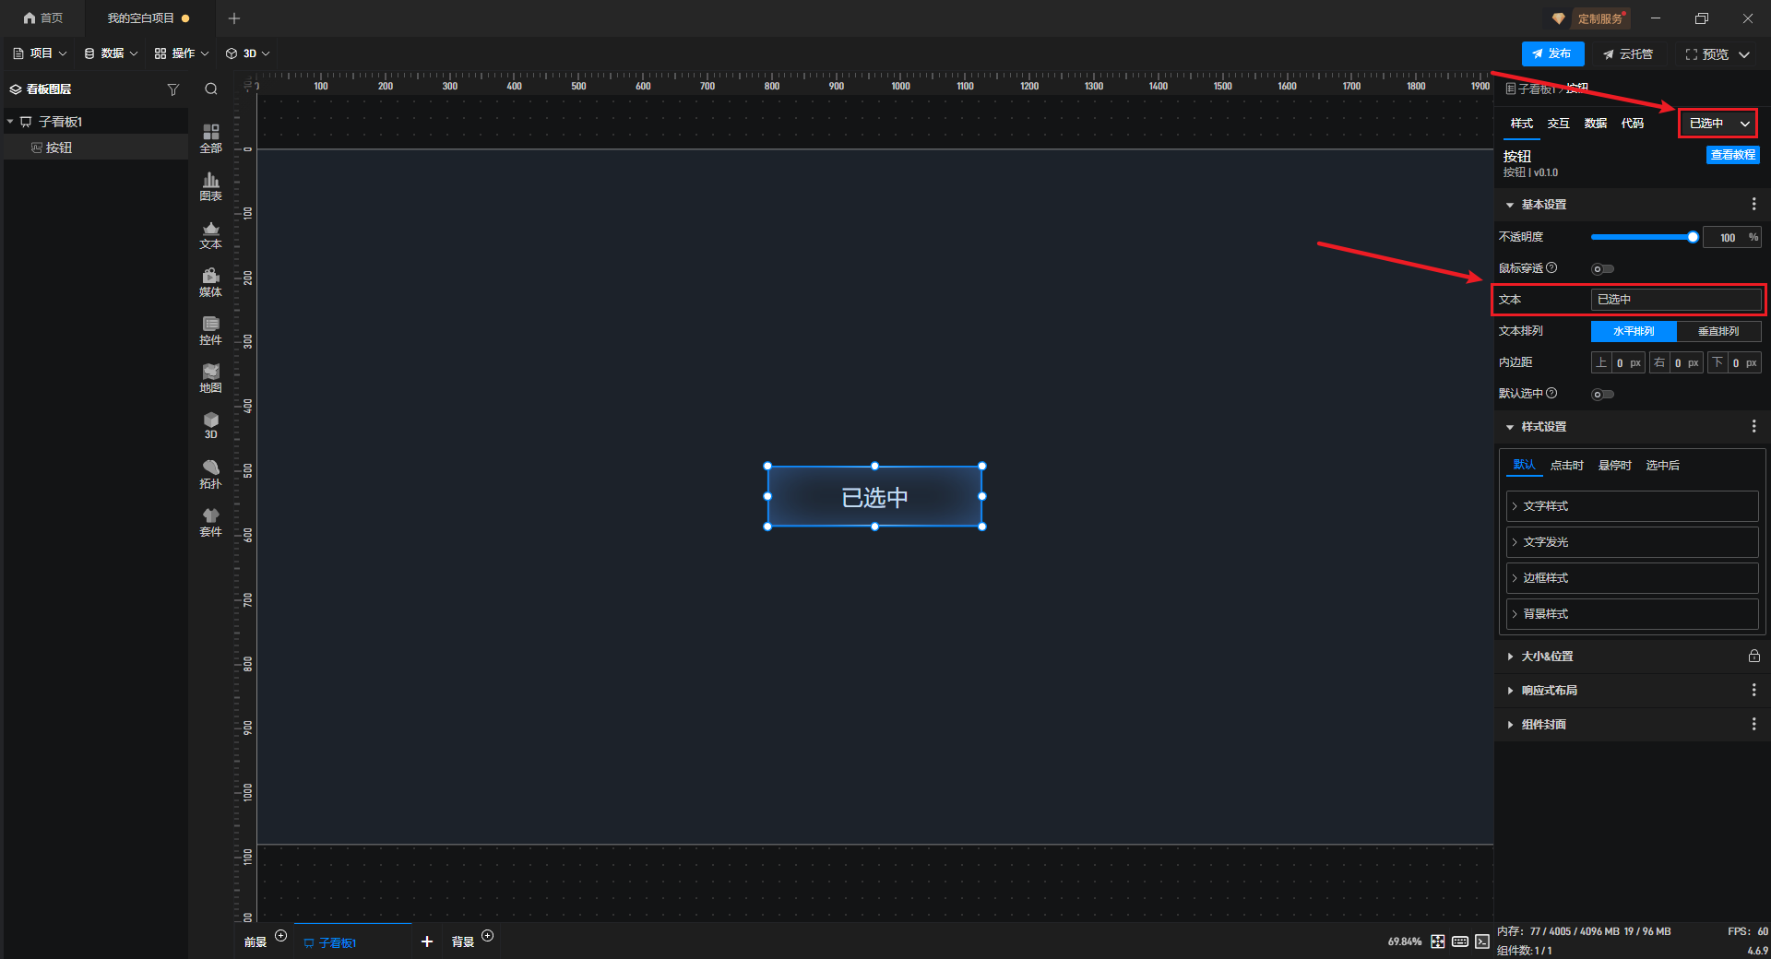The image size is (1771, 959).
Task: Enable the 默认选中 switch
Action: [1602, 395]
